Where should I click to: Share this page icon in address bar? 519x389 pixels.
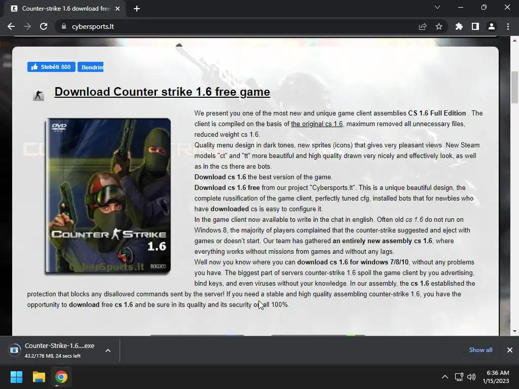(423, 26)
